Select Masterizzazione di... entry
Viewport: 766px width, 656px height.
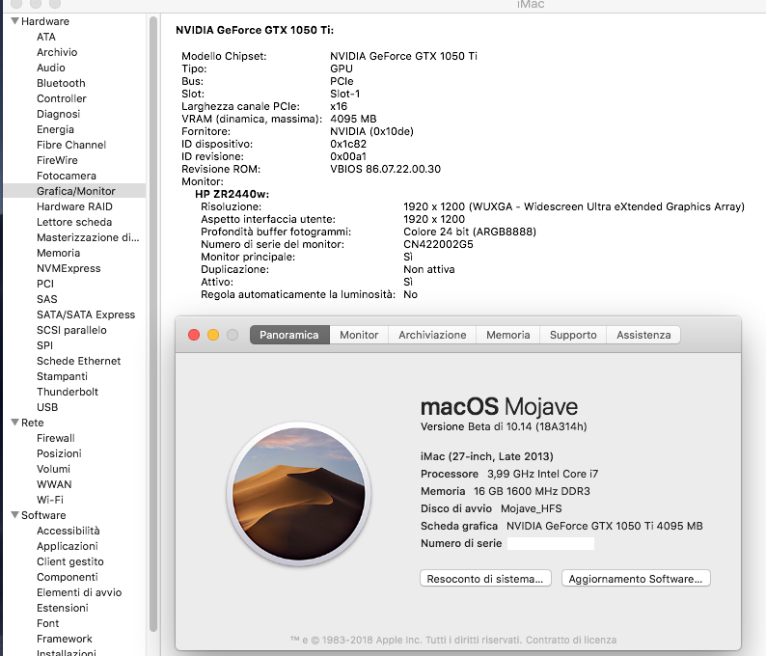click(x=88, y=237)
